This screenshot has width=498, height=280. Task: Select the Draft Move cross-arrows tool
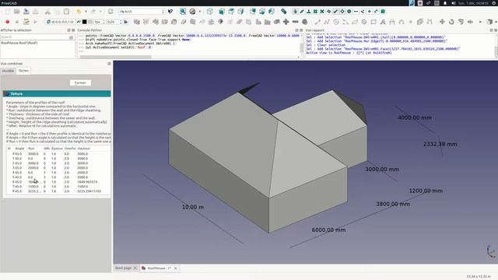442,22
